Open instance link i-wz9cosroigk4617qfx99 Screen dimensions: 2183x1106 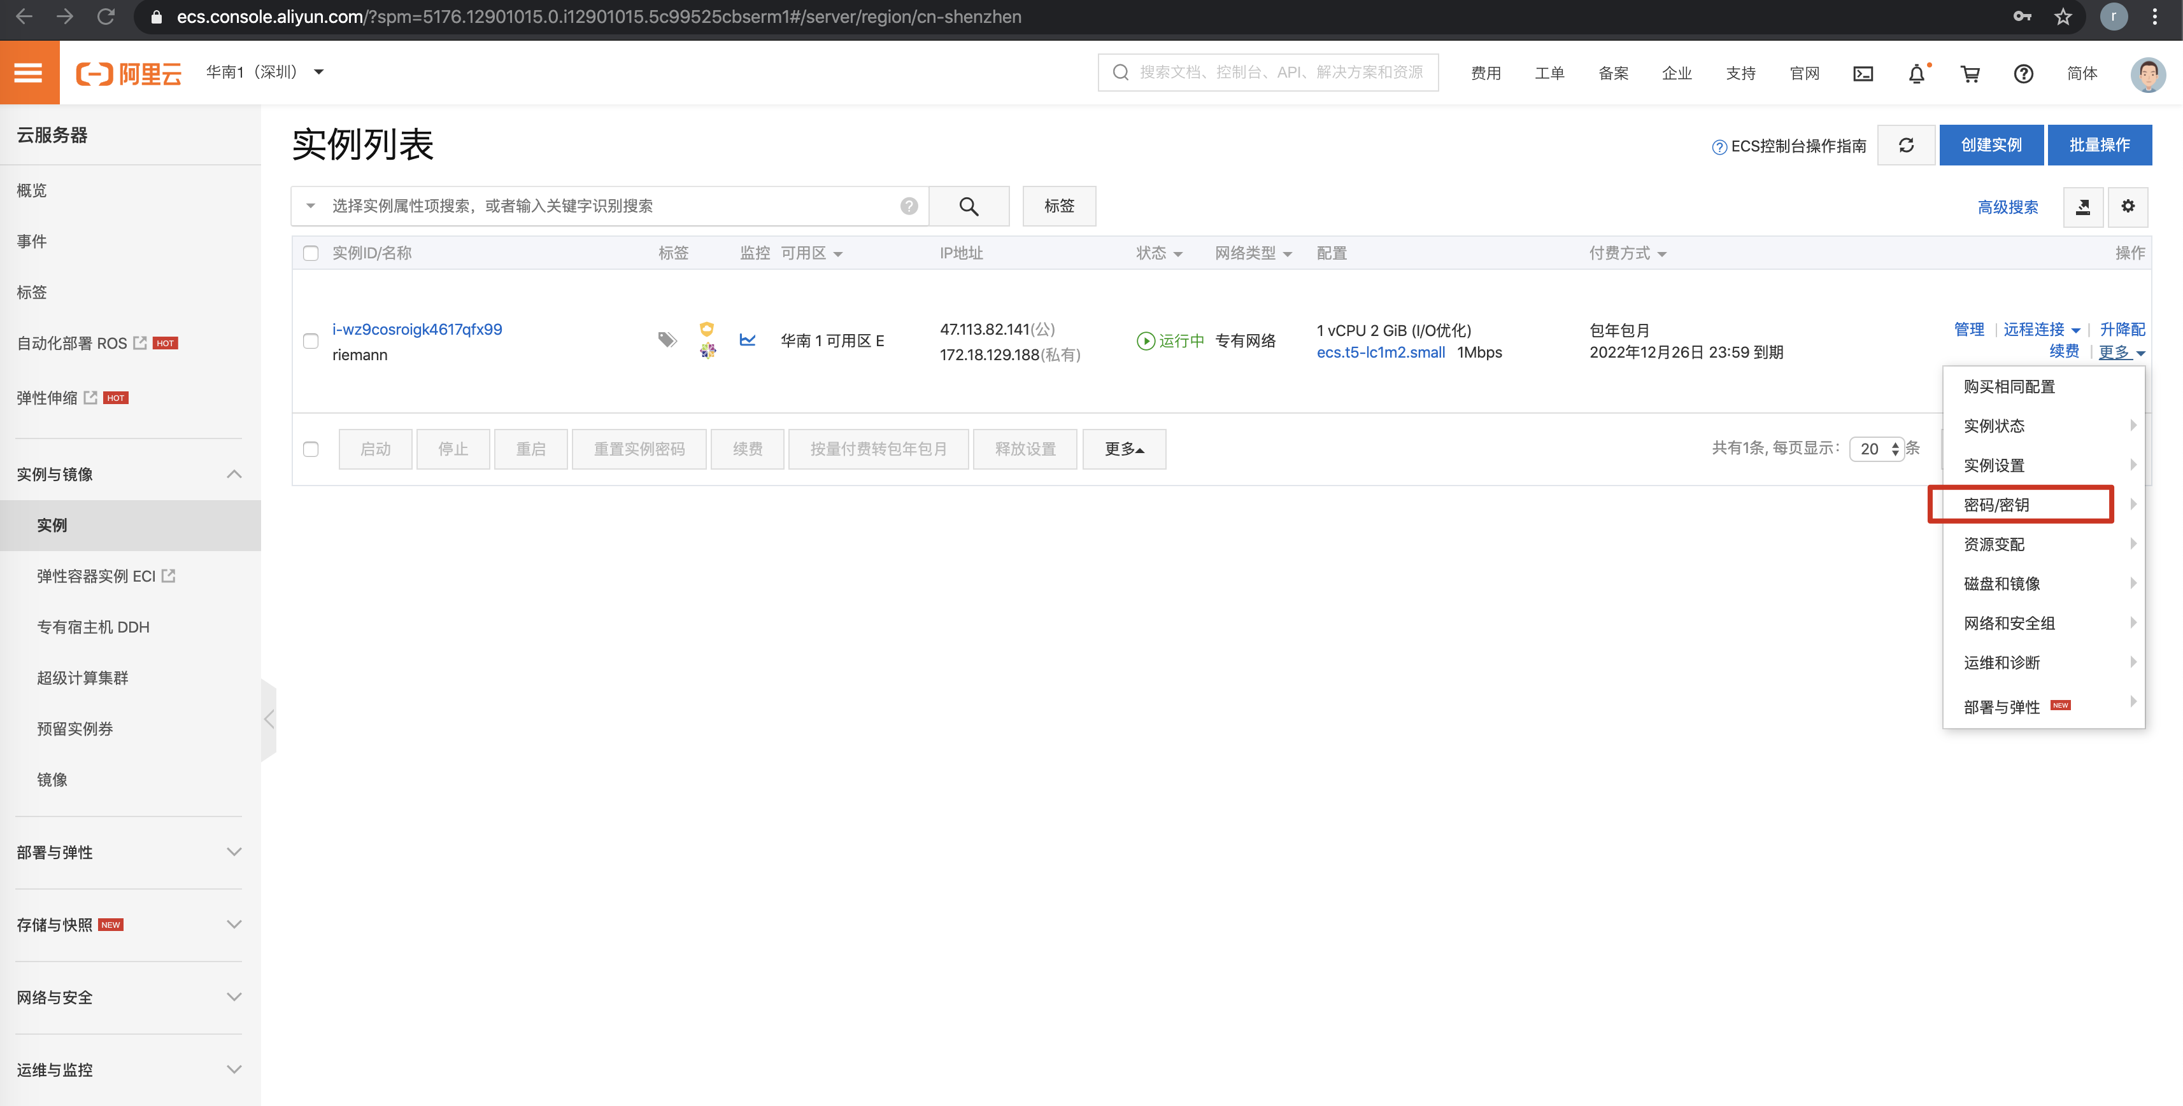click(416, 328)
